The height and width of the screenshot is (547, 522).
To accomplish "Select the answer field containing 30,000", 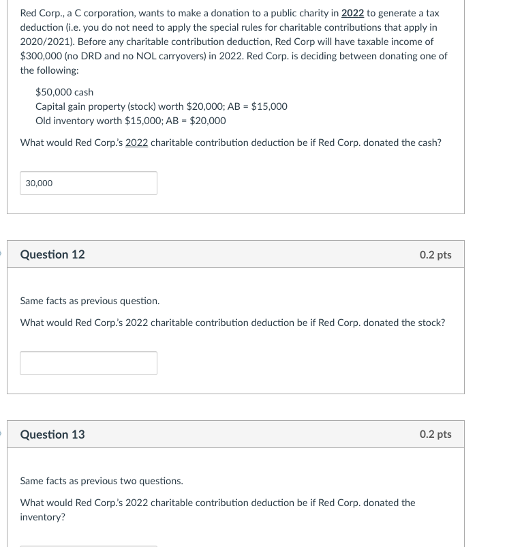I will coord(89,183).
